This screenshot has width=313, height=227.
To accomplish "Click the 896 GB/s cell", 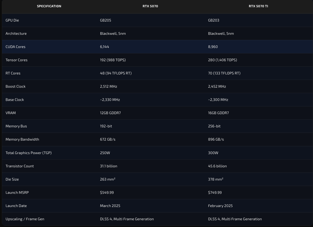I will pyautogui.click(x=216, y=139).
